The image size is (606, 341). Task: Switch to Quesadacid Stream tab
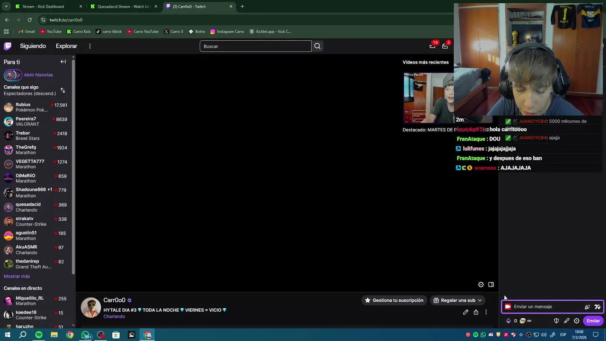(x=124, y=6)
